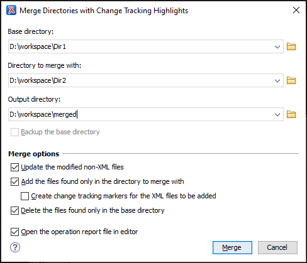Expand the Output directory dropdown arrow

277,114
